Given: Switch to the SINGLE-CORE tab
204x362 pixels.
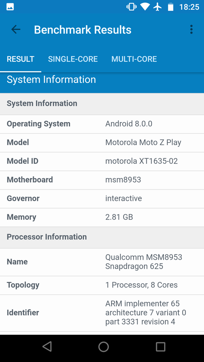Looking at the screenshot, I should click(x=73, y=59).
